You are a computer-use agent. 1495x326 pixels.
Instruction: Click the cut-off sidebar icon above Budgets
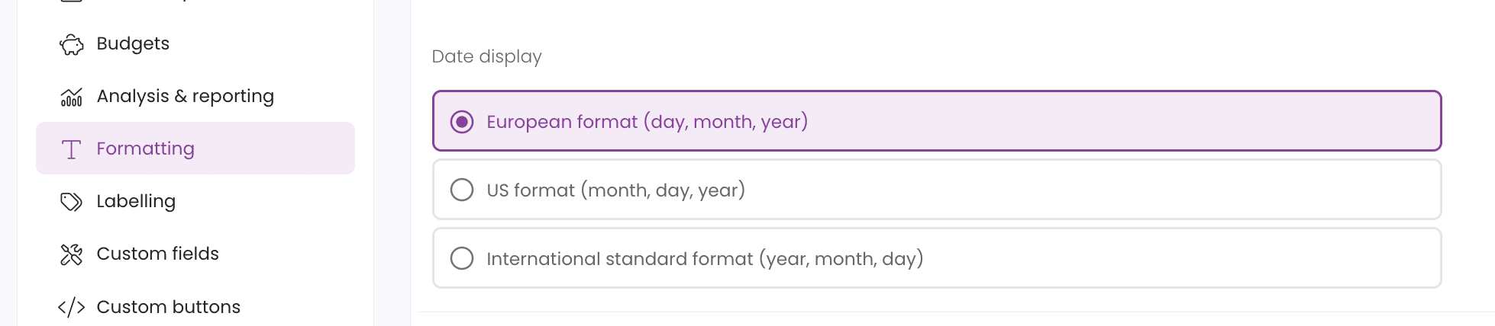tap(71, 2)
